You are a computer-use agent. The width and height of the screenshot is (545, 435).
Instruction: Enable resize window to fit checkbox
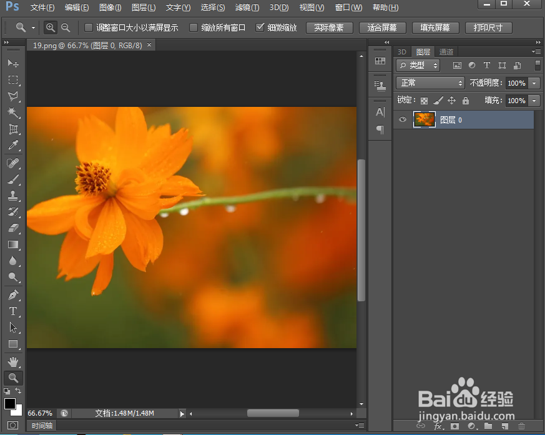click(x=89, y=27)
